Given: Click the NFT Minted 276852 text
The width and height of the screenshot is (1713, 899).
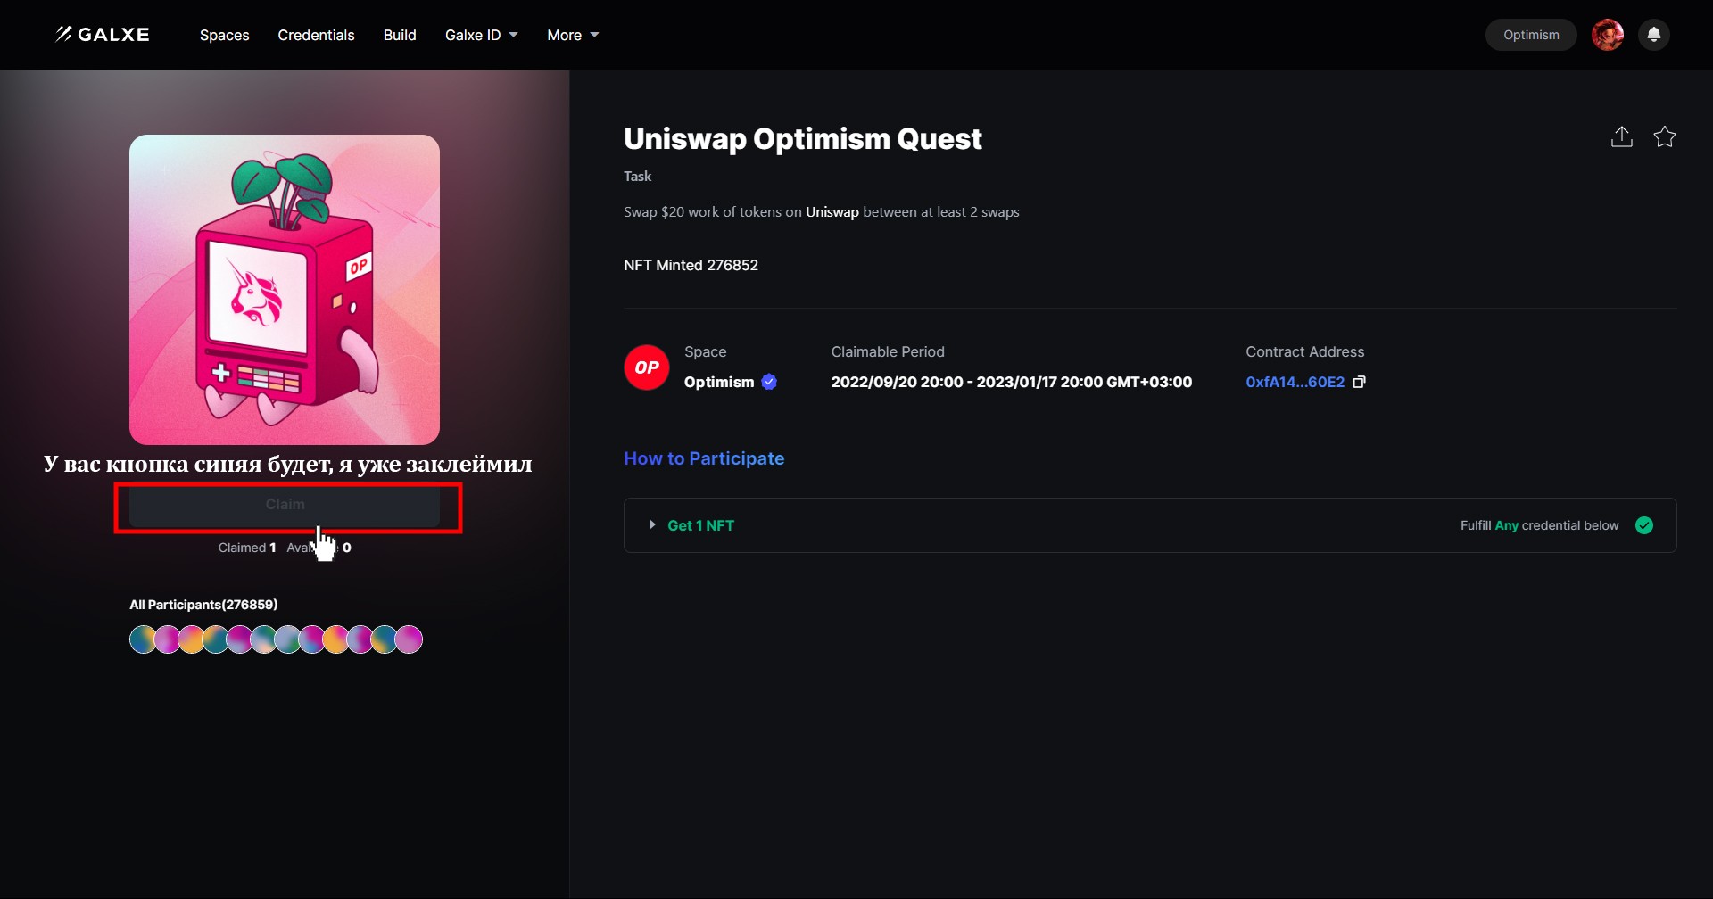Looking at the screenshot, I should tap(691, 265).
